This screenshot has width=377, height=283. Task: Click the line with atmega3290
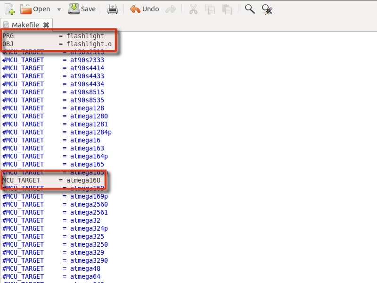(x=55, y=260)
